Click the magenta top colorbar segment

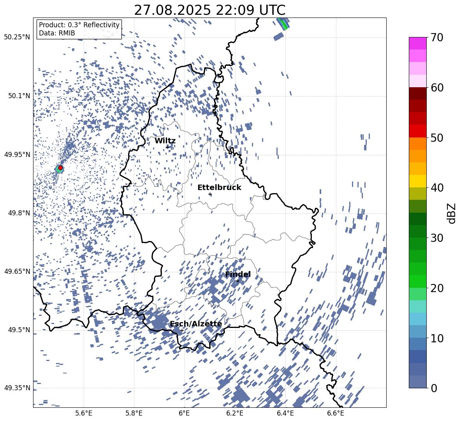tap(418, 43)
